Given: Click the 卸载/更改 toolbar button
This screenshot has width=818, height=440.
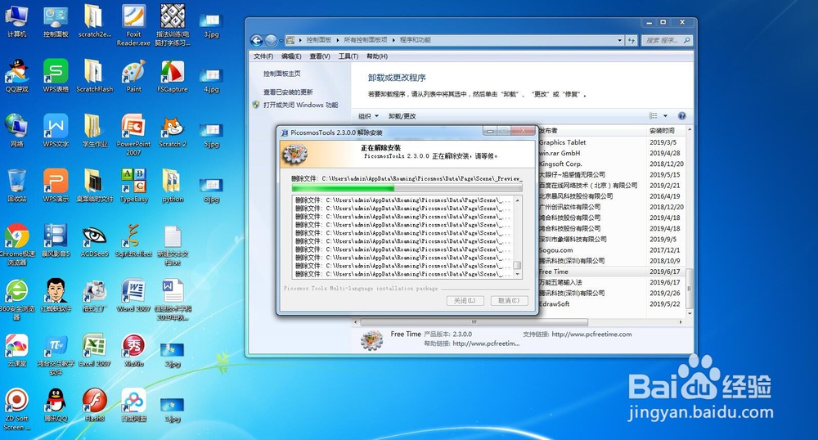Looking at the screenshot, I should click(402, 116).
